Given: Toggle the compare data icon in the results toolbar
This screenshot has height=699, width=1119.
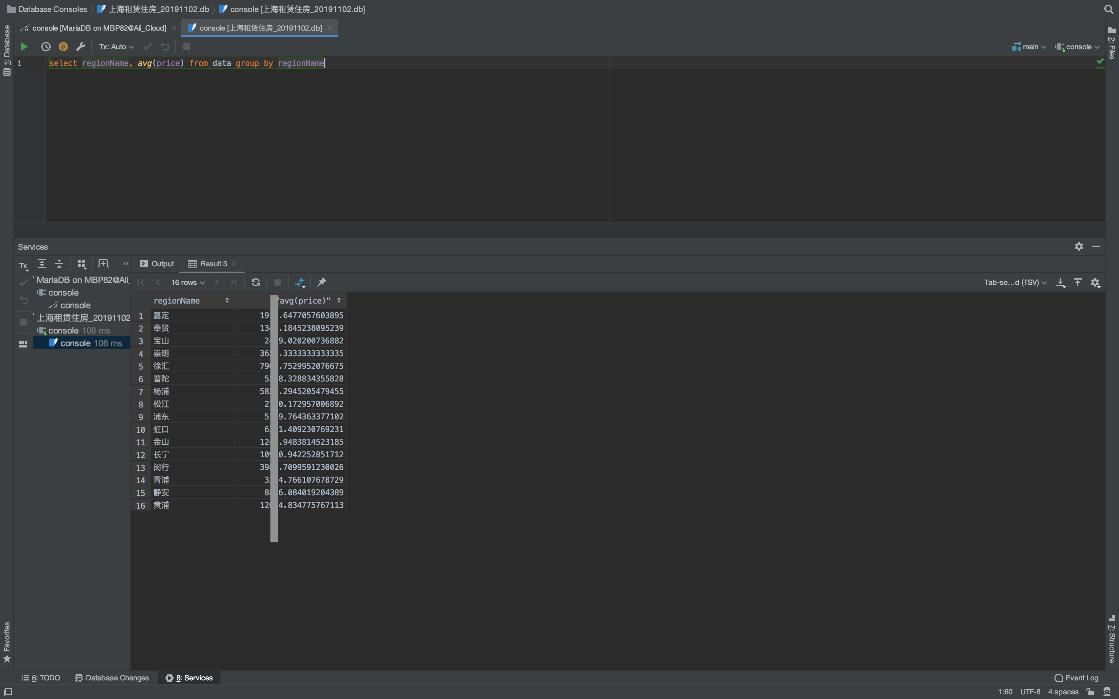Looking at the screenshot, I should click(x=300, y=283).
